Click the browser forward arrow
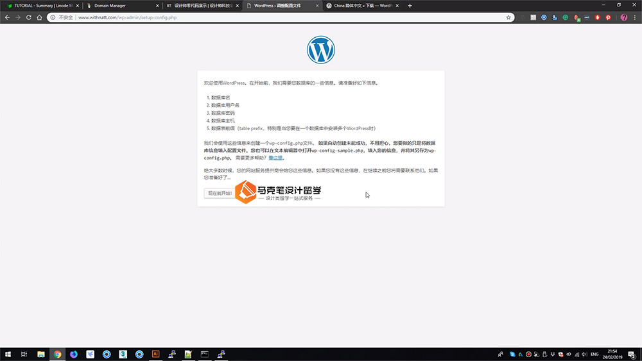The height and width of the screenshot is (361, 642). [x=18, y=17]
